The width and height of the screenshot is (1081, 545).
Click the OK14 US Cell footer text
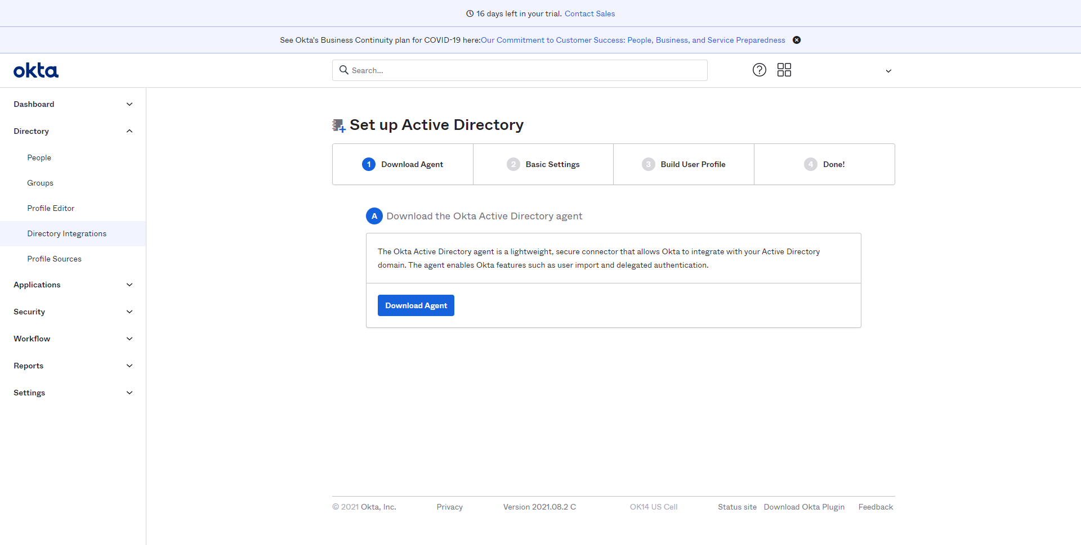654,507
